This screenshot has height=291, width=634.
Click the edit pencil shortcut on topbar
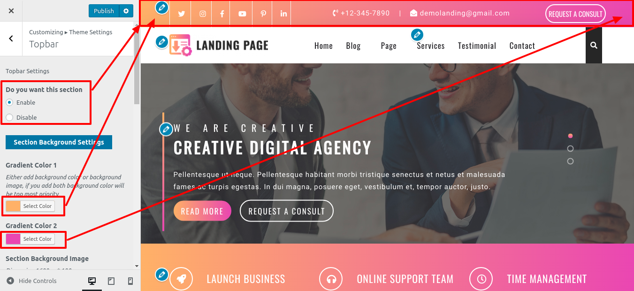point(161,8)
